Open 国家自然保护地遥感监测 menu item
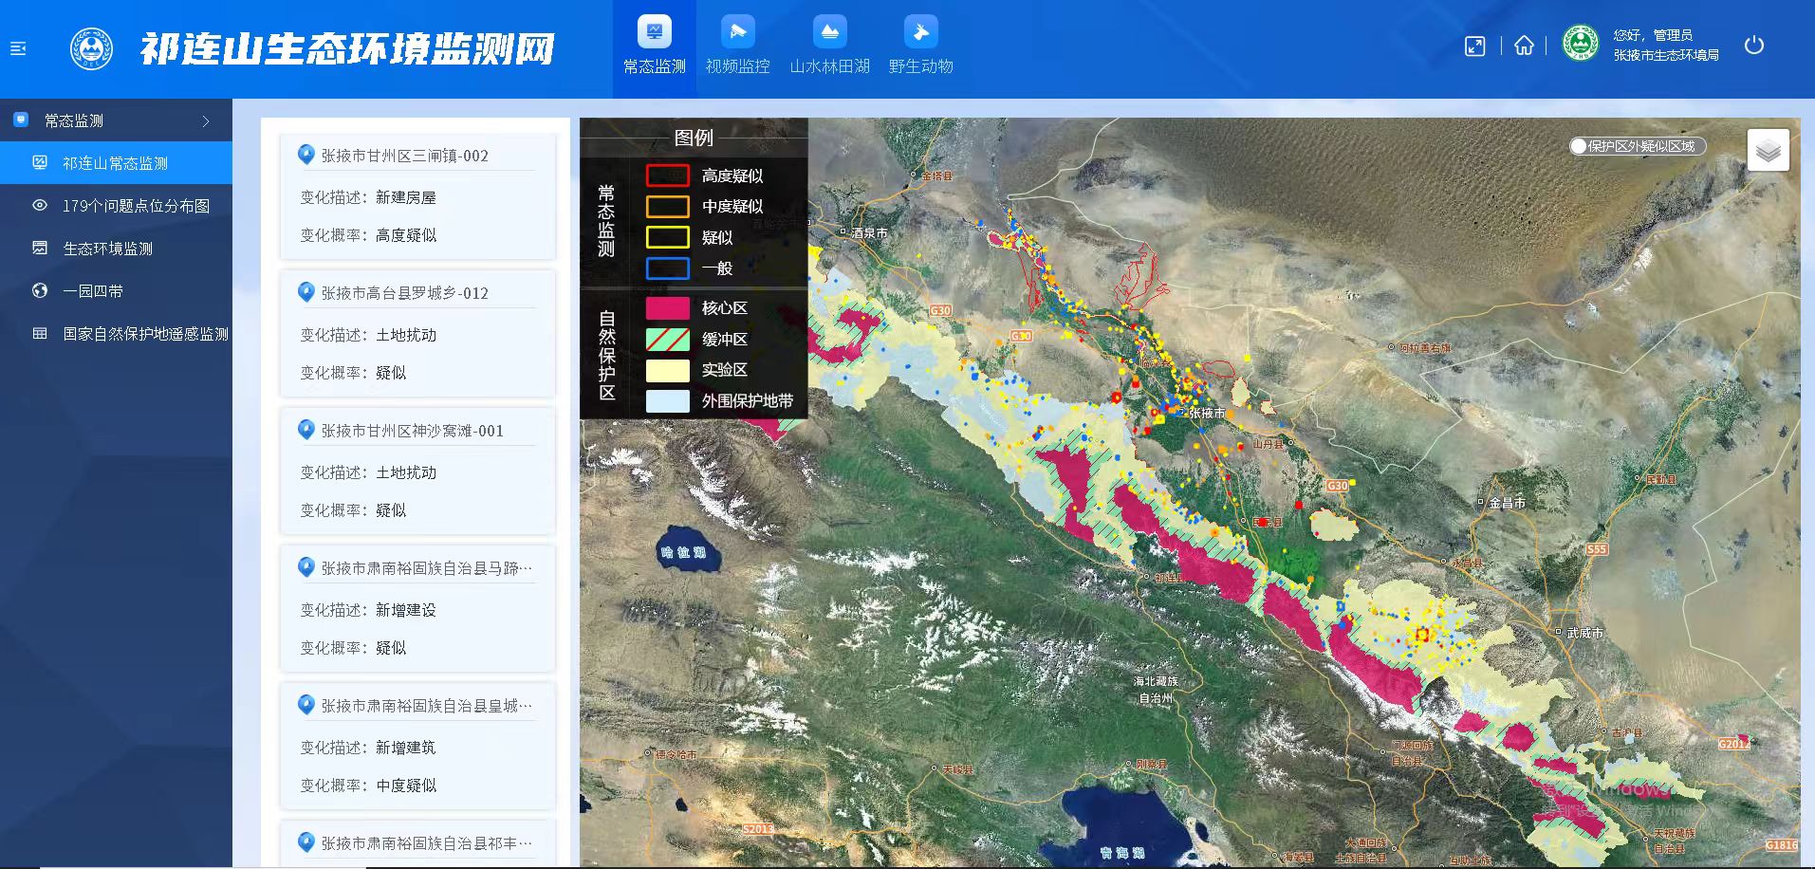This screenshot has width=1815, height=869. point(116,334)
